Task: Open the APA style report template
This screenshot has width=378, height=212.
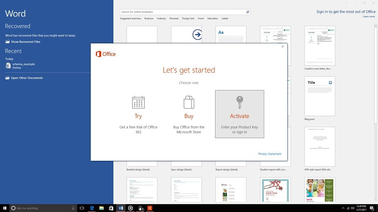Action: [x=320, y=146]
